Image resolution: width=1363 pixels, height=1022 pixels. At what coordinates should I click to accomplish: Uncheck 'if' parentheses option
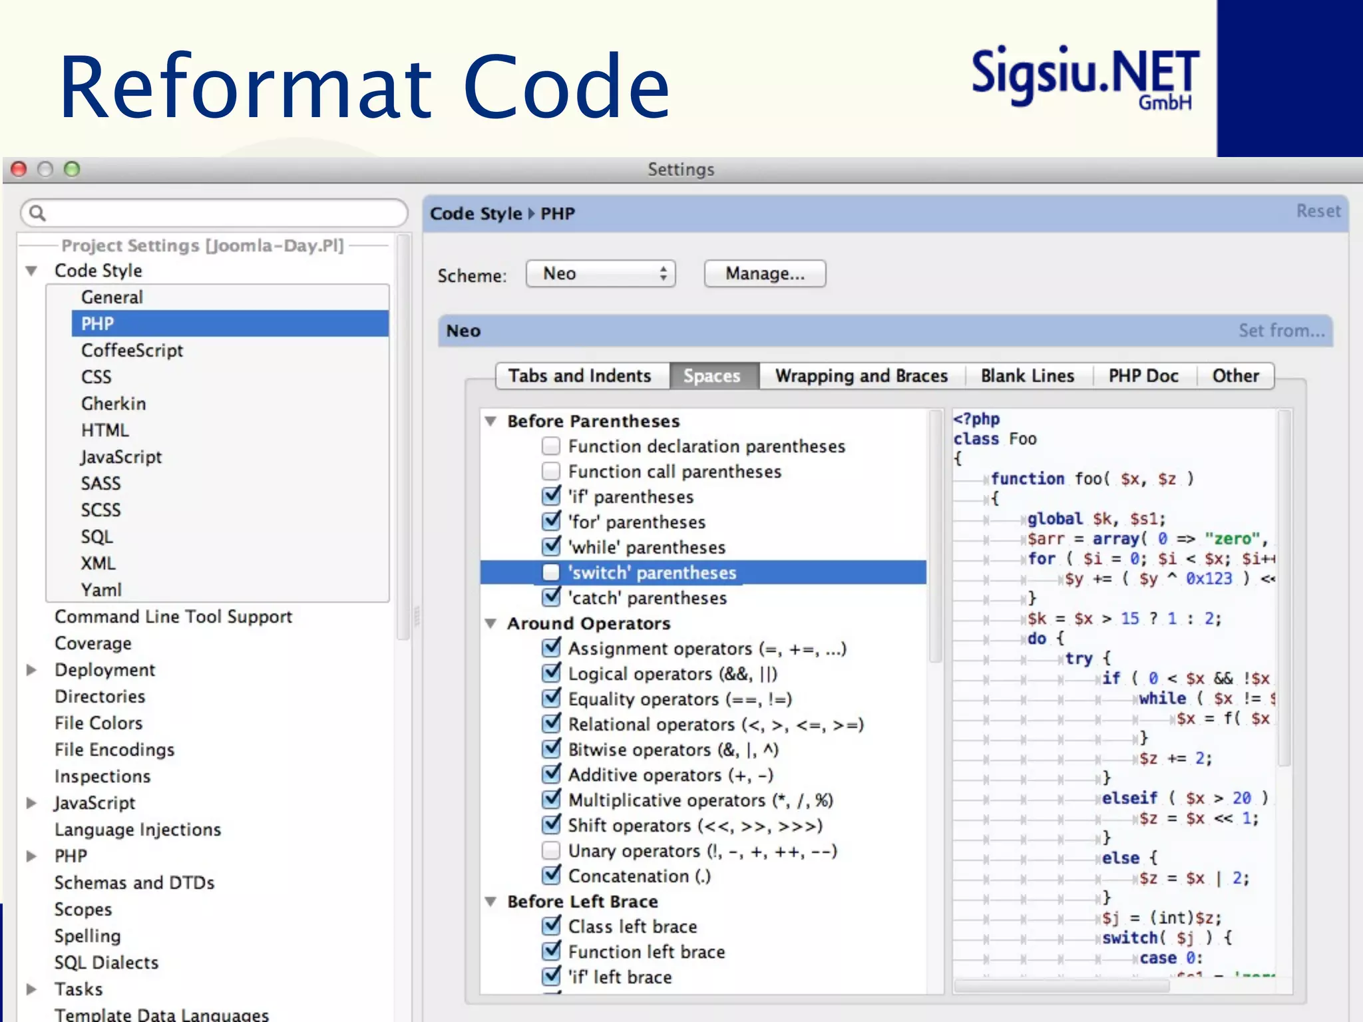[551, 496]
